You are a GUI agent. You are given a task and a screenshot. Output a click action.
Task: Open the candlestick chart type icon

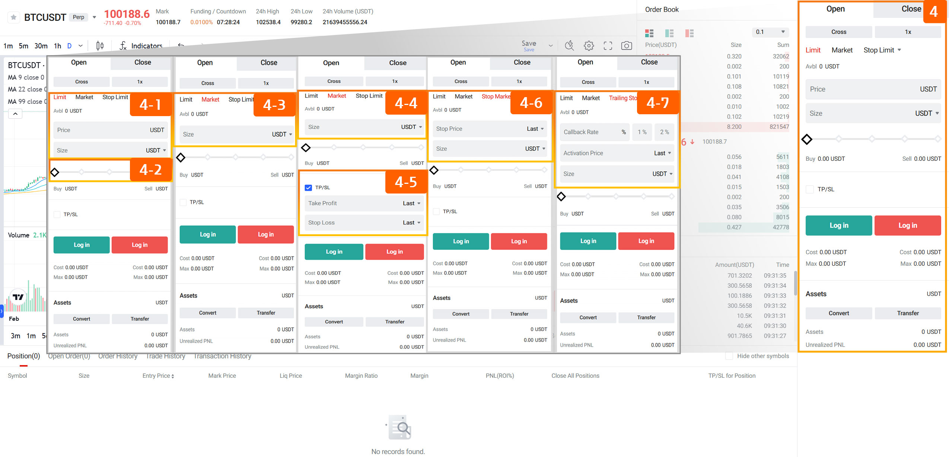(x=100, y=46)
